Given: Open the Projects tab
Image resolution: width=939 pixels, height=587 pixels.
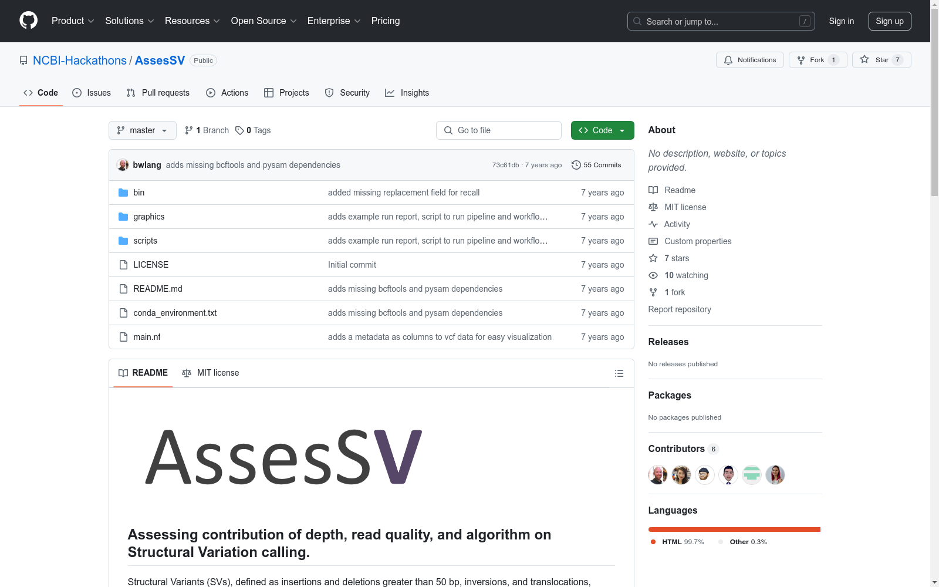Looking at the screenshot, I should pos(286,93).
